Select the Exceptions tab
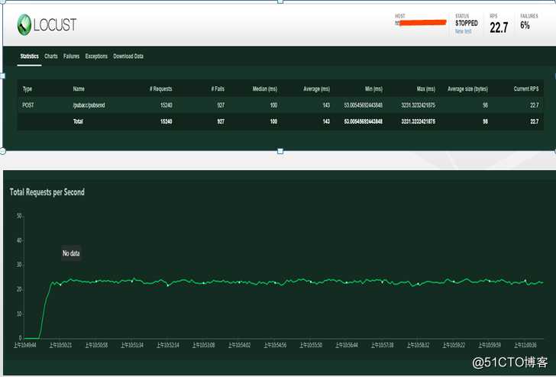Viewport: 556px width, 377px height. [x=96, y=56]
